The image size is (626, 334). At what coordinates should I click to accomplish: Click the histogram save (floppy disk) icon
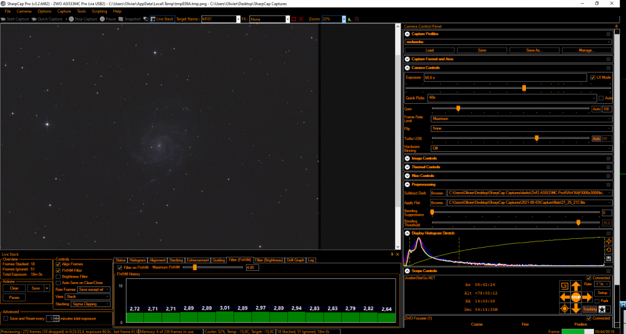click(608, 258)
